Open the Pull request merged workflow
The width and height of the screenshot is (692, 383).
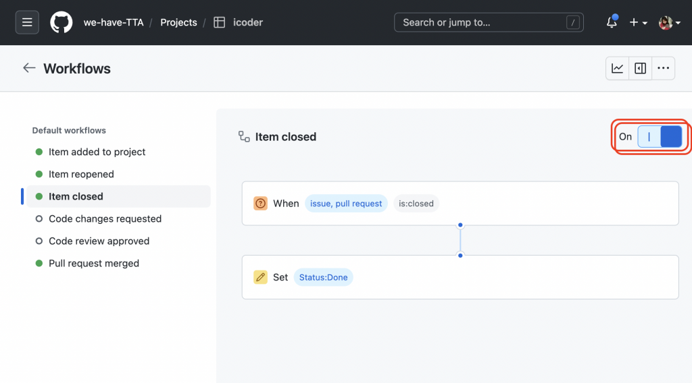coord(94,263)
